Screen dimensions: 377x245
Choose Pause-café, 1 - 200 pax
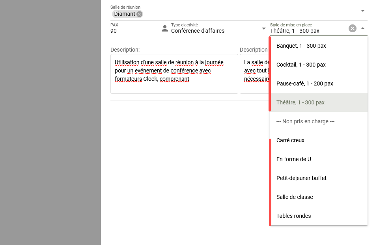click(319, 84)
